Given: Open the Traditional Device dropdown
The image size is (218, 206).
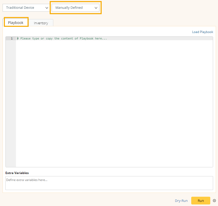Looking at the screenshot, I should point(26,8).
